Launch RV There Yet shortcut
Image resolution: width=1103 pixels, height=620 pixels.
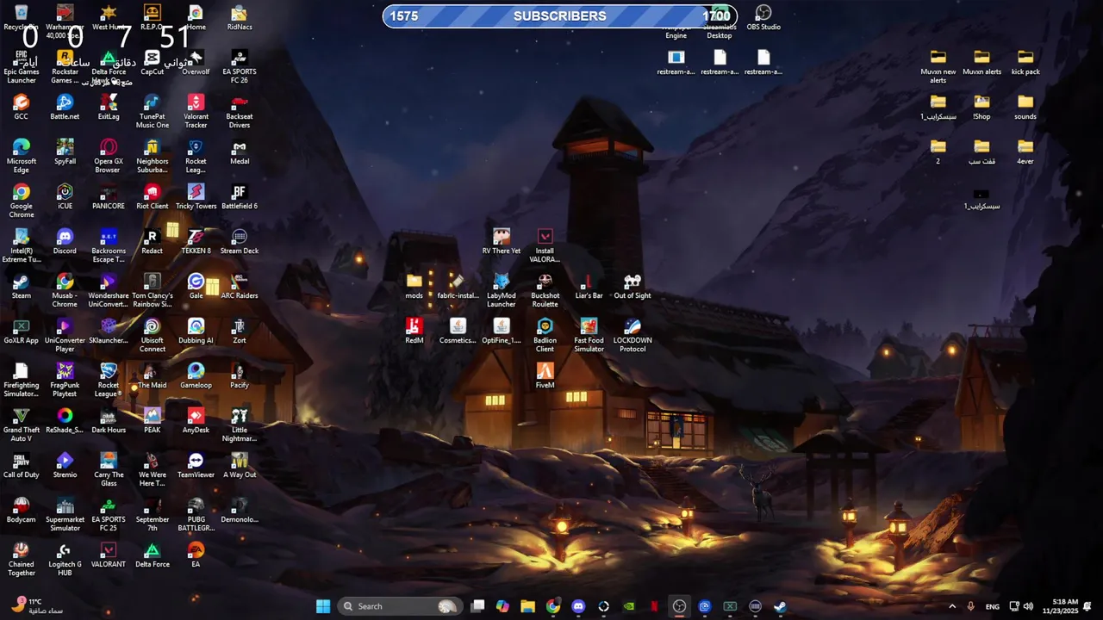click(502, 240)
